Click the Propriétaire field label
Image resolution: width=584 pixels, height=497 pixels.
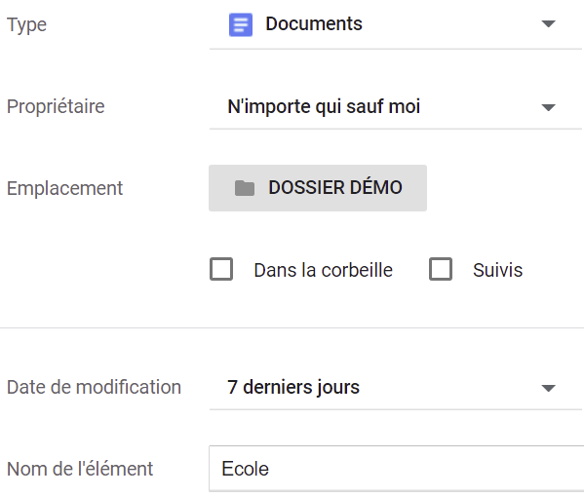pos(56,106)
